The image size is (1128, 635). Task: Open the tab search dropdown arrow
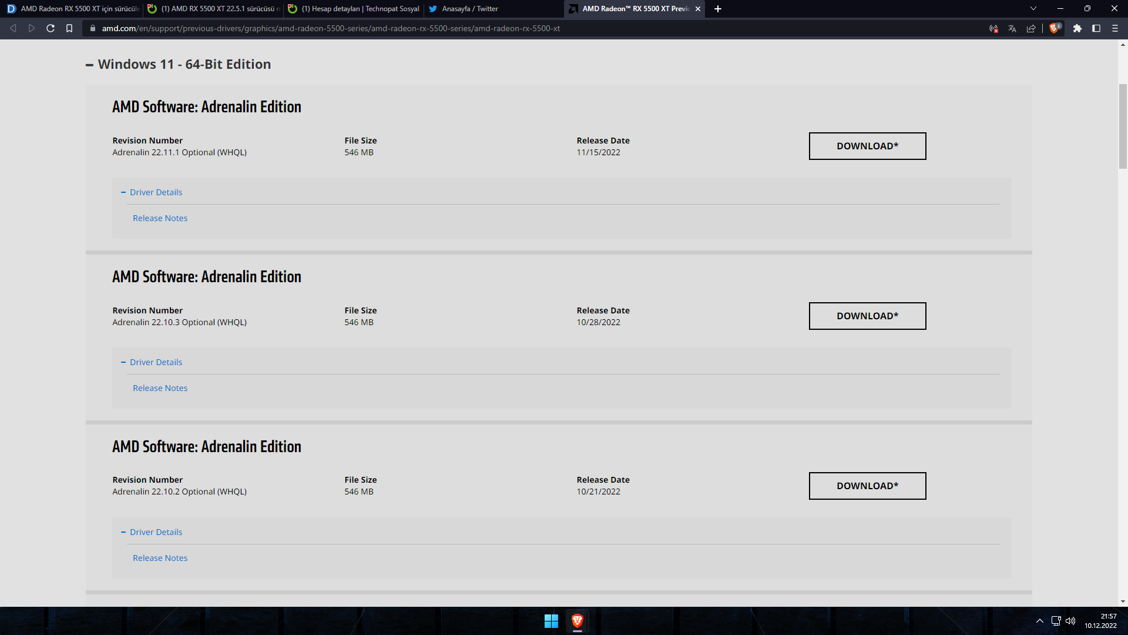pos(1033,9)
